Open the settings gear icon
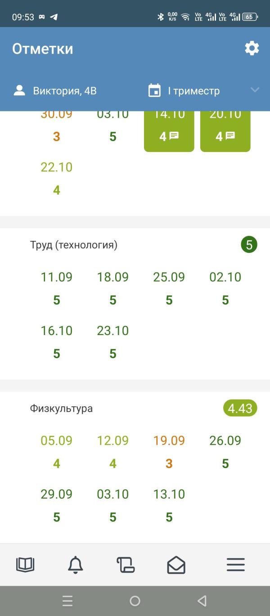 coord(252,48)
